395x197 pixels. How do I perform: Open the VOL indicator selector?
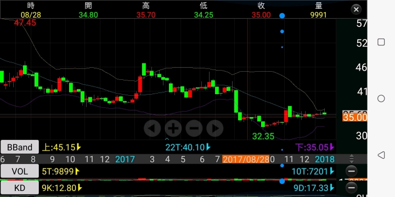pos(20,171)
